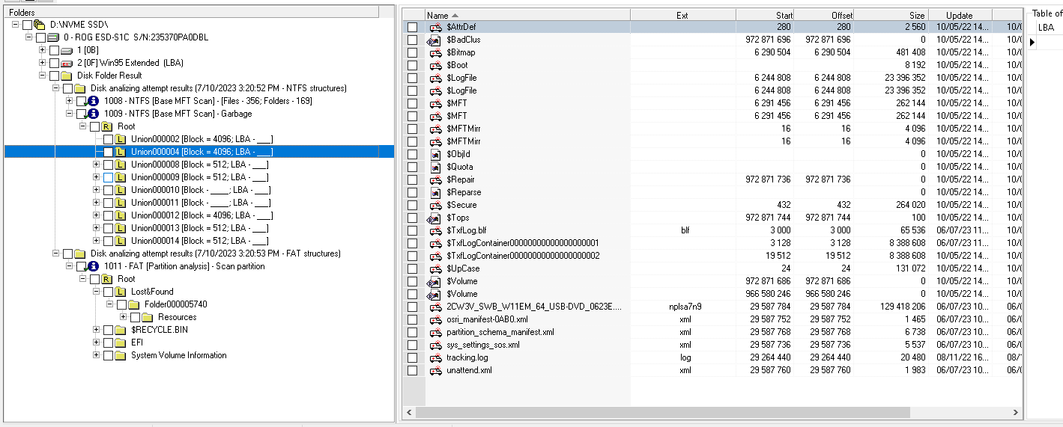The width and height of the screenshot is (1063, 427).
Task: Click the horizontal scrollbar right arrow
Action: [x=1016, y=412]
